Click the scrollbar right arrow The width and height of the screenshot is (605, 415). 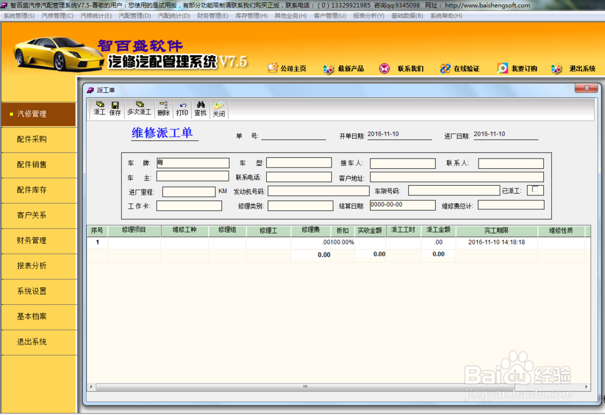(586, 387)
